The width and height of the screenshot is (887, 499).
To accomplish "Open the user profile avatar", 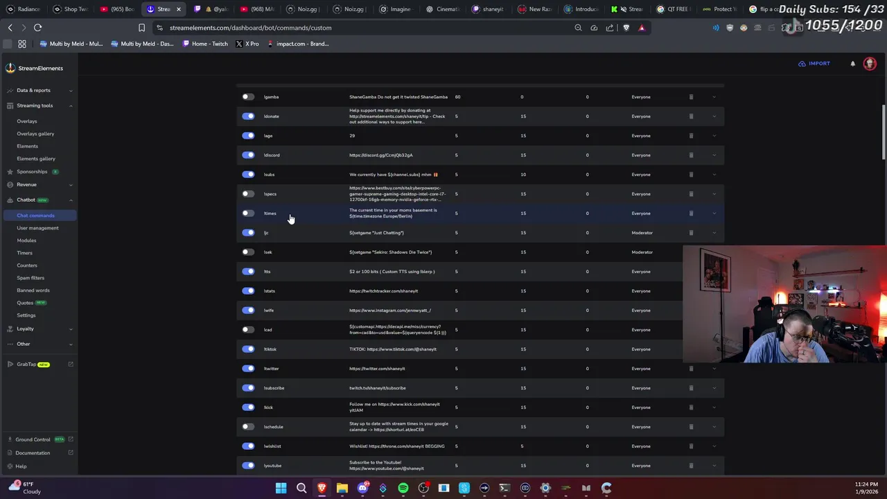I will coord(870,64).
